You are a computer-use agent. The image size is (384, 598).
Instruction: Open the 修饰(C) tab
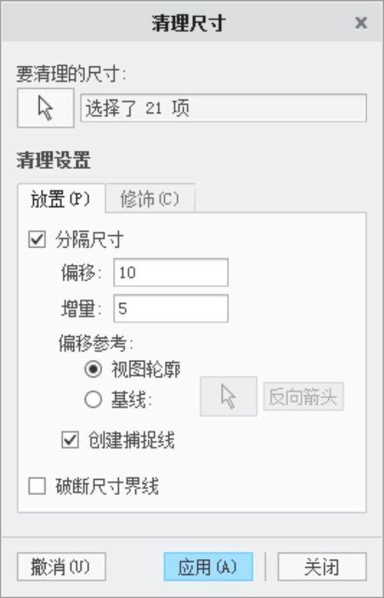(x=150, y=200)
